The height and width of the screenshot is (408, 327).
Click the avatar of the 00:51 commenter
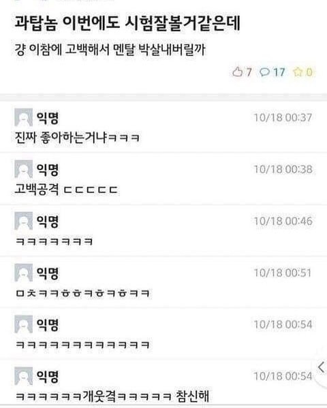coord(23,273)
